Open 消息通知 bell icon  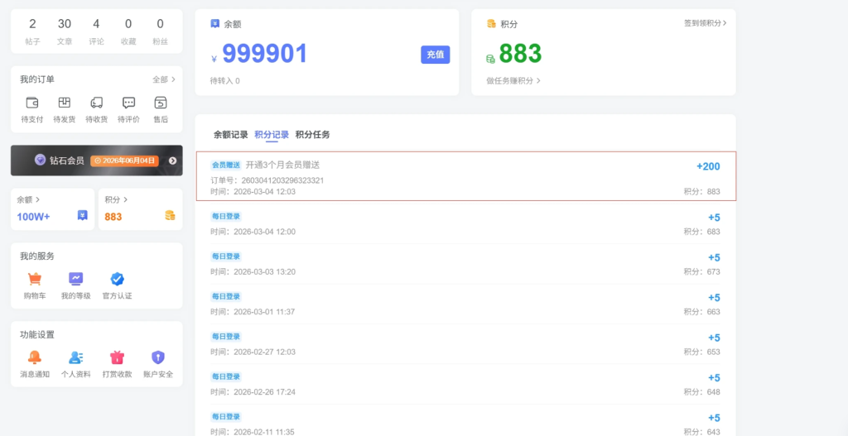[35, 357]
